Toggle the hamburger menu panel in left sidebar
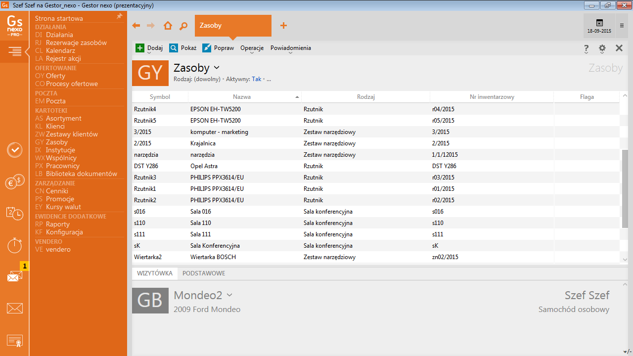This screenshot has height=356, width=633. [15, 51]
